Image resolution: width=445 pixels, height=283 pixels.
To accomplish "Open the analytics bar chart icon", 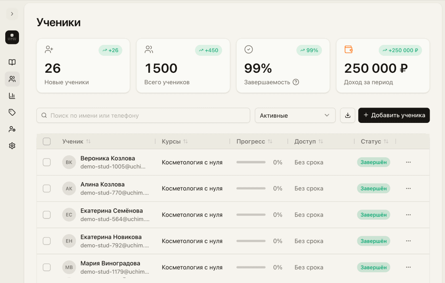I will click(x=12, y=96).
